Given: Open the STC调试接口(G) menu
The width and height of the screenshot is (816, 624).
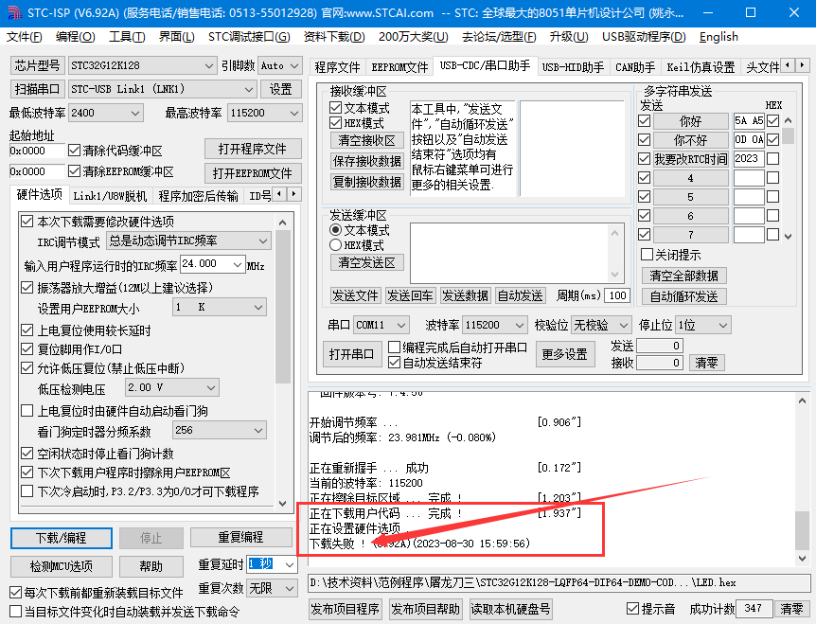Looking at the screenshot, I should tap(249, 37).
